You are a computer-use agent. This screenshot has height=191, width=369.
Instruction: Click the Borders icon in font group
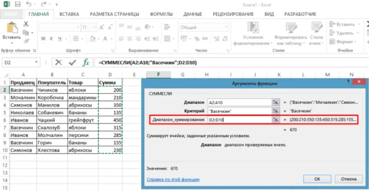point(76,38)
